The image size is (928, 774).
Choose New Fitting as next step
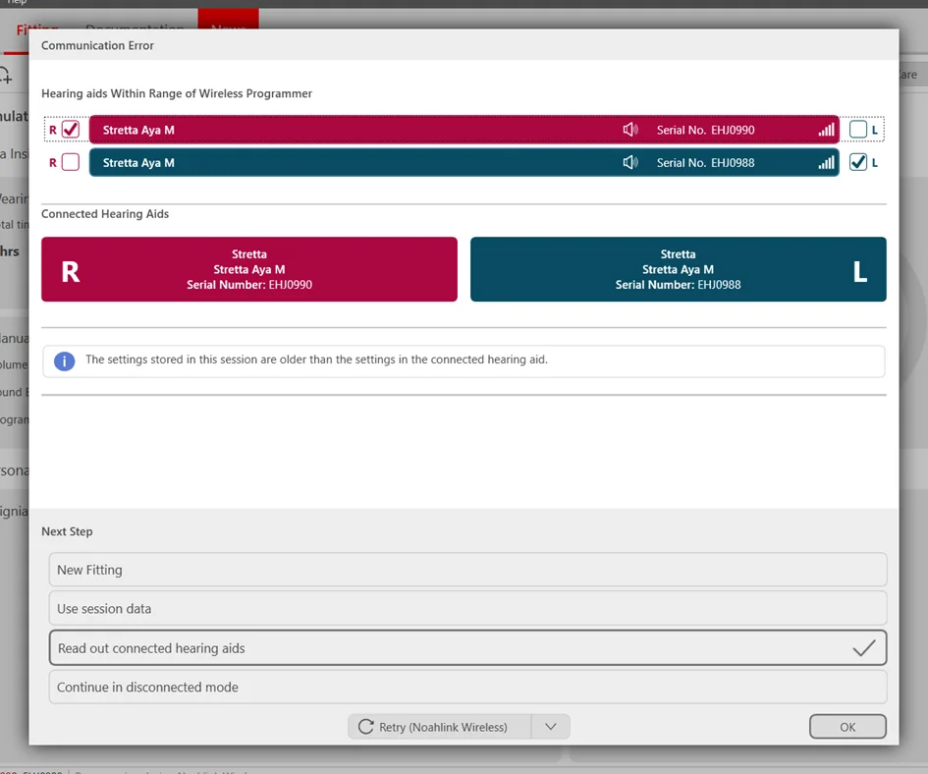pyautogui.click(x=467, y=570)
